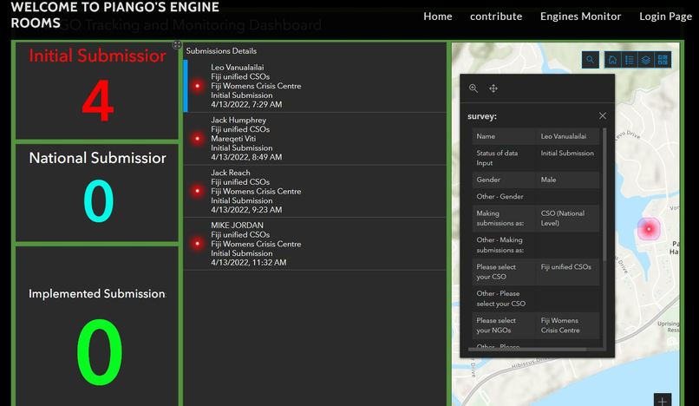Open the Engines Monitor page
This screenshot has width=699, height=406.
(x=580, y=16)
